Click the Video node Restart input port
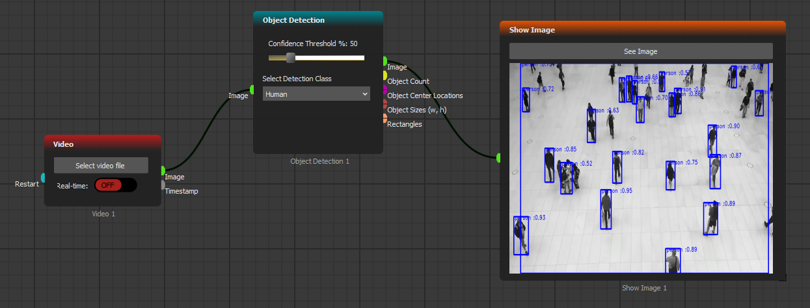810x308 pixels. click(43, 177)
